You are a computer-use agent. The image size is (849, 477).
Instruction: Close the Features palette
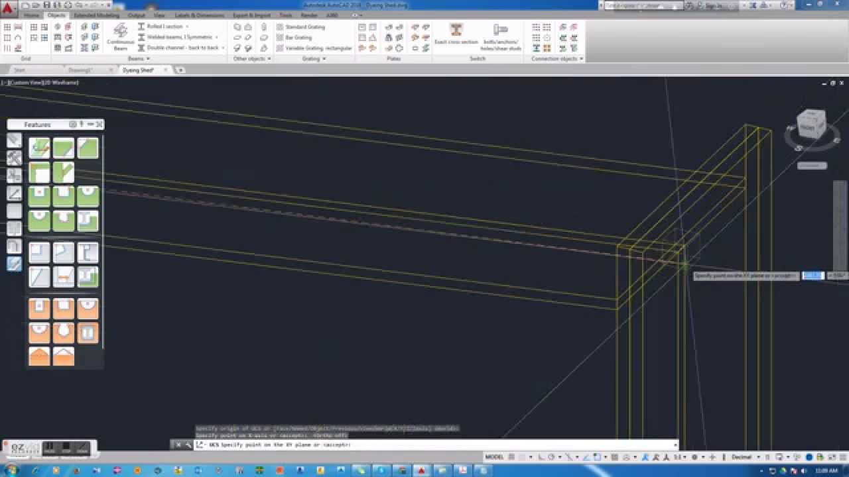pyautogui.click(x=99, y=125)
